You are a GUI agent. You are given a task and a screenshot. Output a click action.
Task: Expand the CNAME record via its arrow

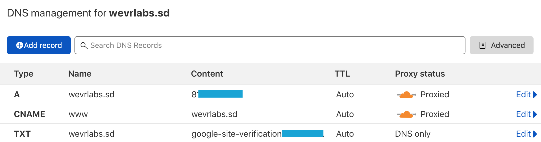coord(535,114)
